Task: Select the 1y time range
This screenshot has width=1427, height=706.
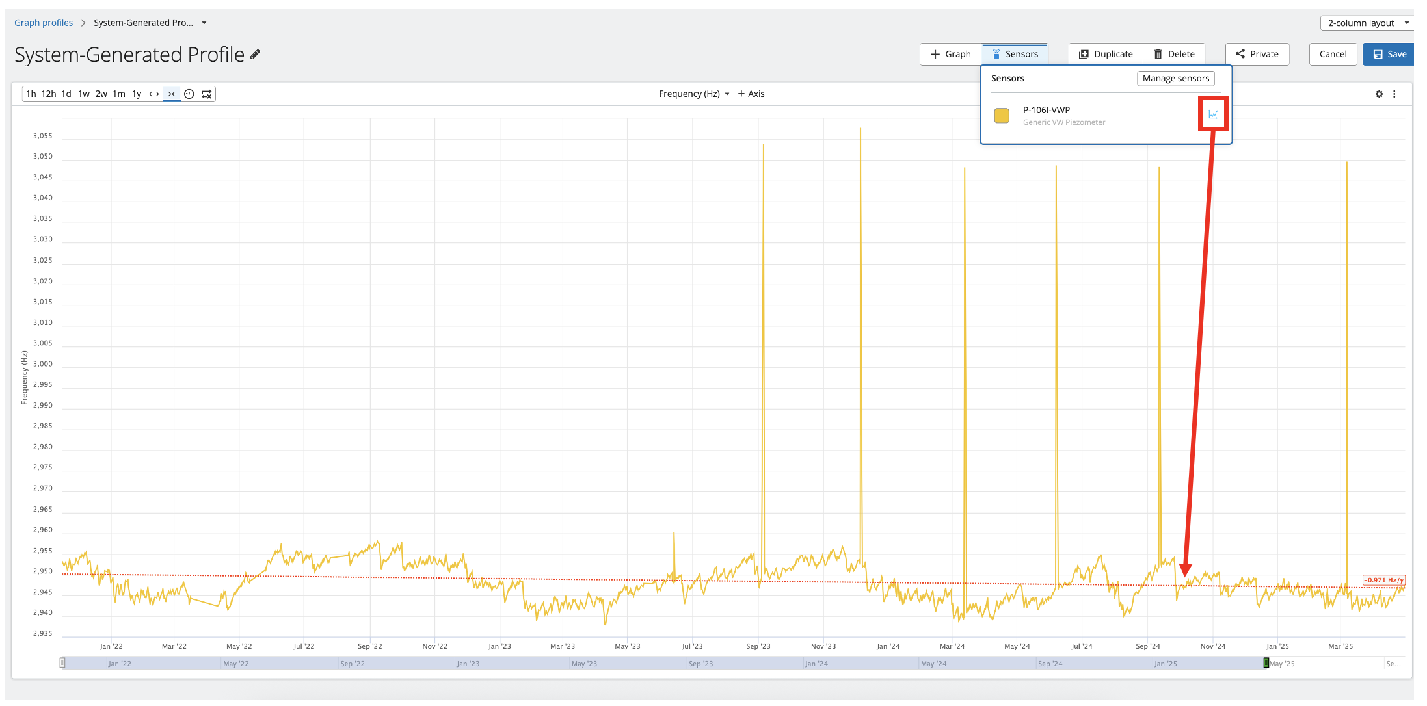Action: (137, 94)
